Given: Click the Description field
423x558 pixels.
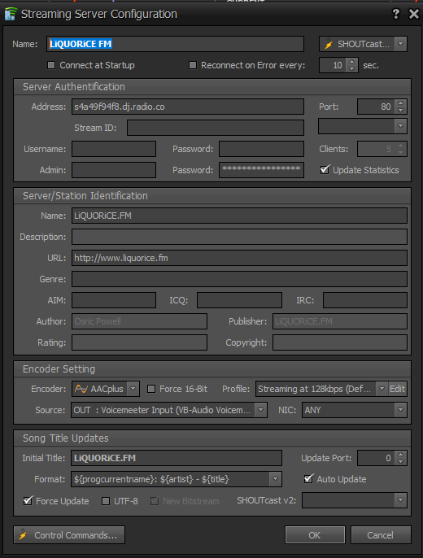Looking at the screenshot, I should tap(239, 237).
